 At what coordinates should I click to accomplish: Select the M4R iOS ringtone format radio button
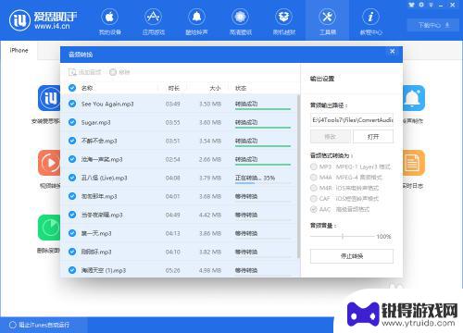(314, 188)
